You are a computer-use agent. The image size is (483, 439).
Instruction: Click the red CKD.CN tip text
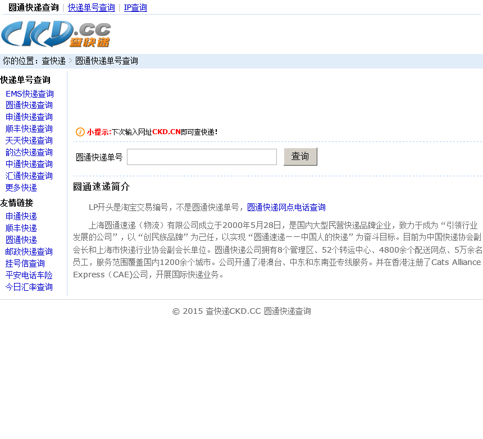[166, 132]
